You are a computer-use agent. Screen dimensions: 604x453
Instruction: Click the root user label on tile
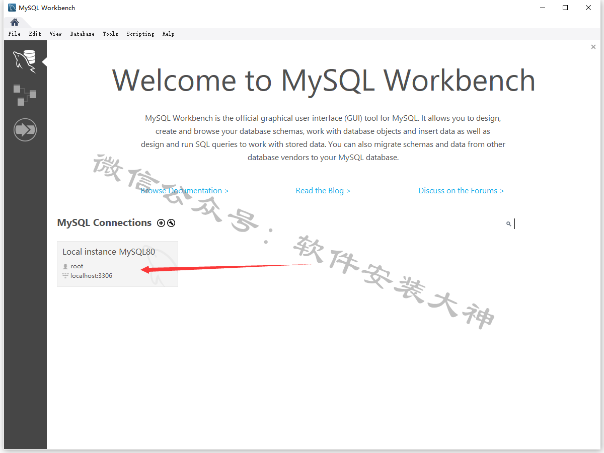click(77, 266)
